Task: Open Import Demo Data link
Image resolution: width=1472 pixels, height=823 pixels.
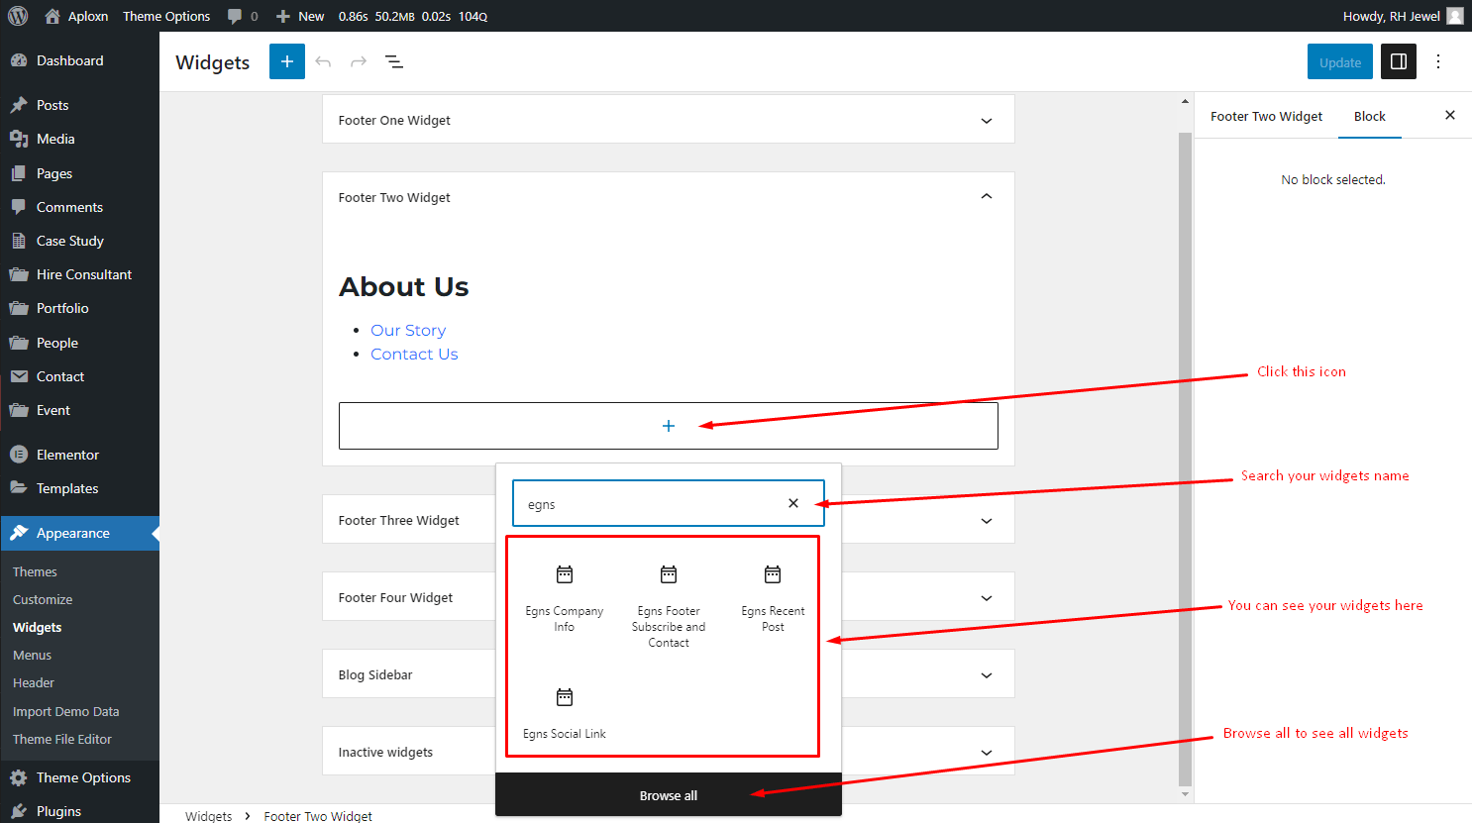Action: coord(65,711)
